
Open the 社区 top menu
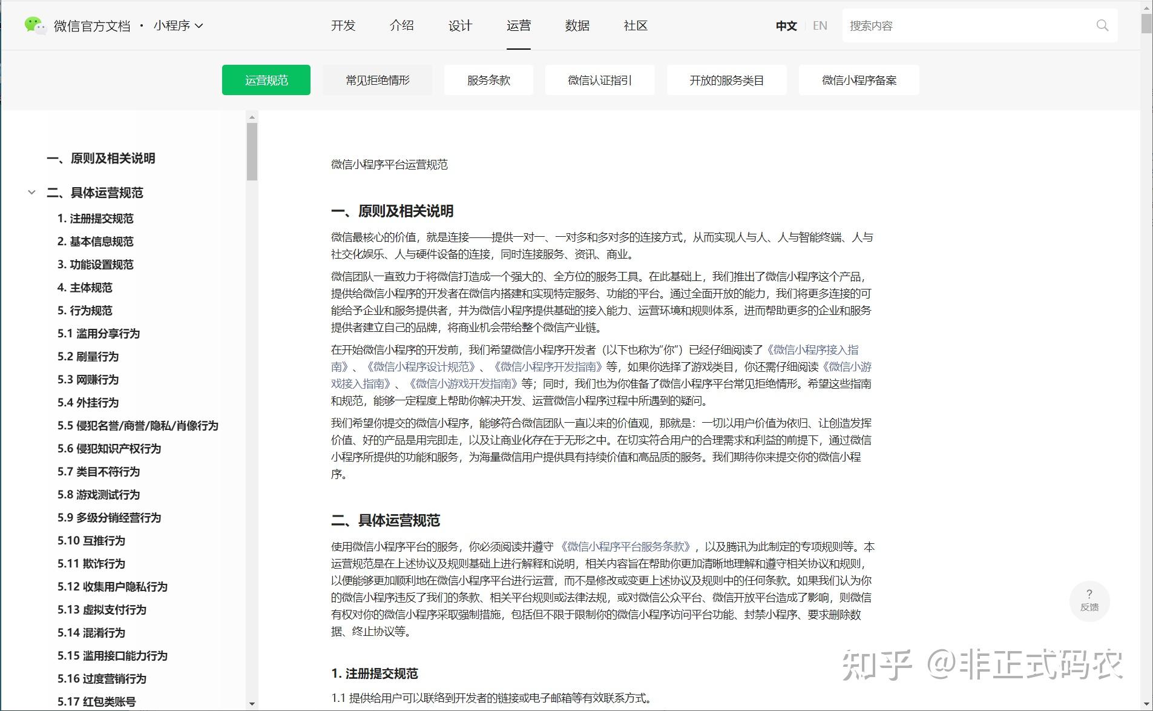pos(636,25)
